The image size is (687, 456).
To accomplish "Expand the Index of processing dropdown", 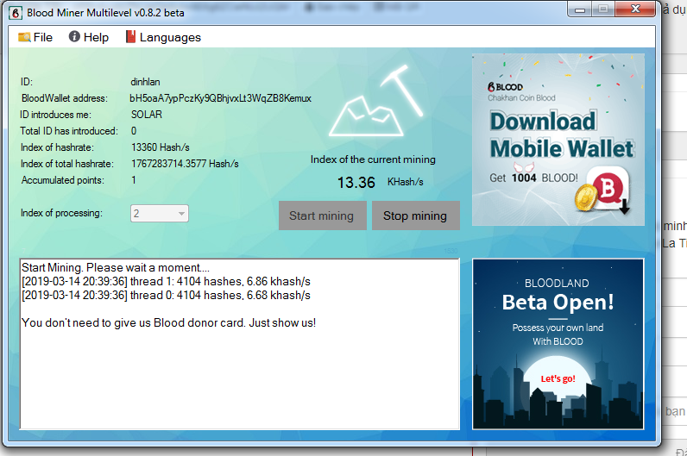I will click(160, 214).
